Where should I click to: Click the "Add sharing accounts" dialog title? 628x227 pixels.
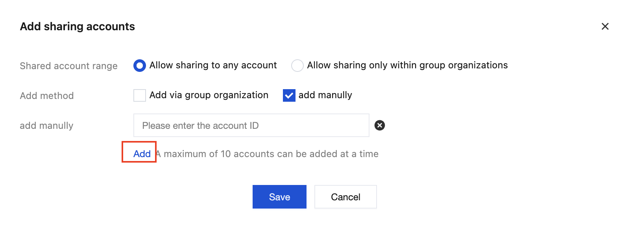(78, 26)
